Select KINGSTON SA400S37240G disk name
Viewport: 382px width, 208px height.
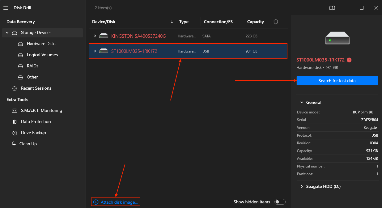click(x=138, y=36)
